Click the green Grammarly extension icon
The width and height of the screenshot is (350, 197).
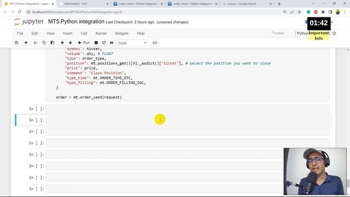pos(308,12)
